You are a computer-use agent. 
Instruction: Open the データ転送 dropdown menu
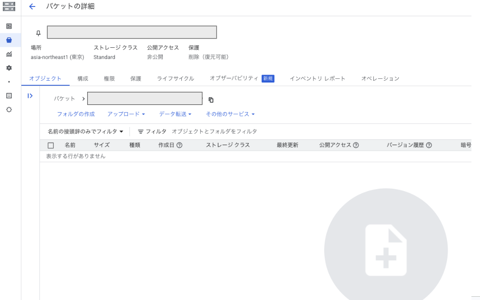coord(175,114)
